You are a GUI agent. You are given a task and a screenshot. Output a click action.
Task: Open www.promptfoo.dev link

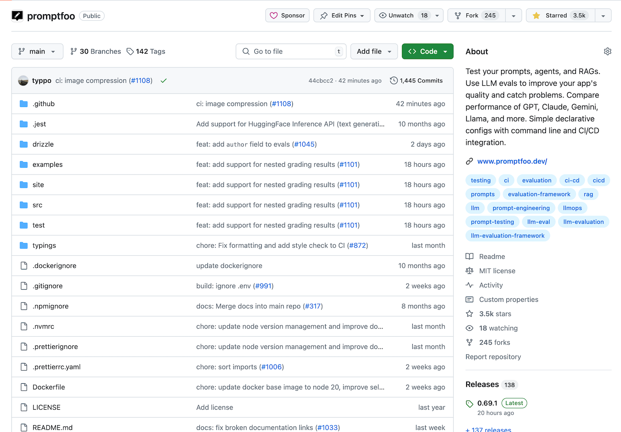point(512,161)
